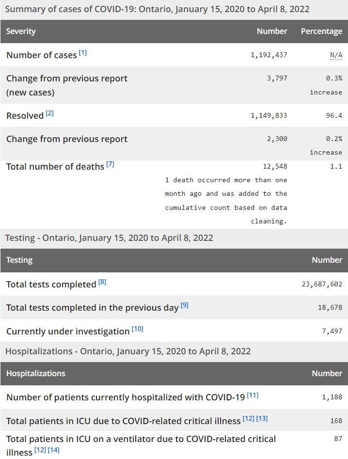Viewport: 348px width, 459px height.
Task: Open footnote 2 next to Resolved
Action: [x=50, y=113]
